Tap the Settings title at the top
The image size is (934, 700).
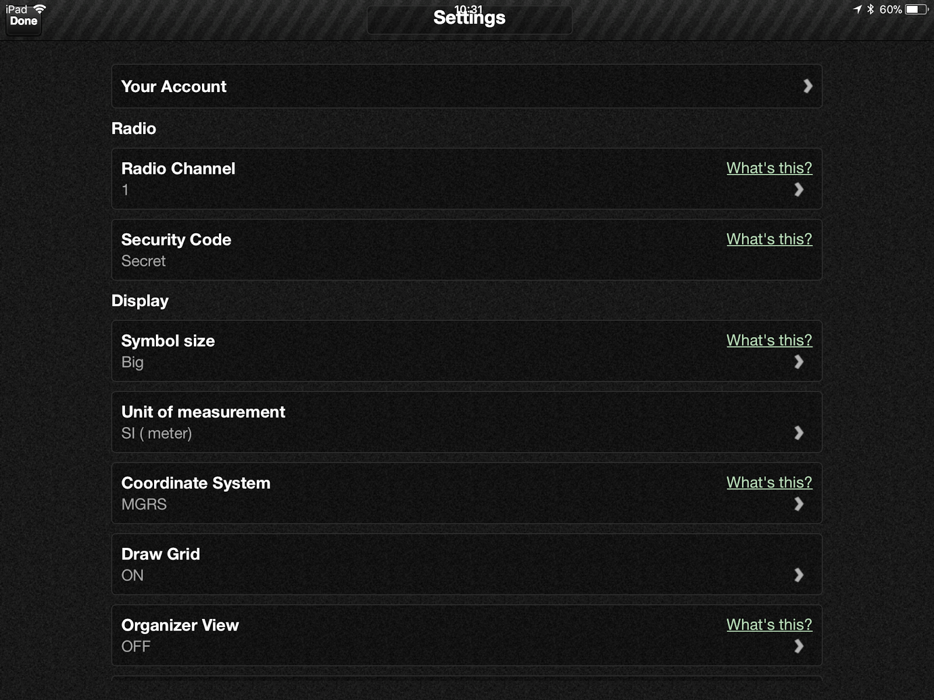click(469, 17)
